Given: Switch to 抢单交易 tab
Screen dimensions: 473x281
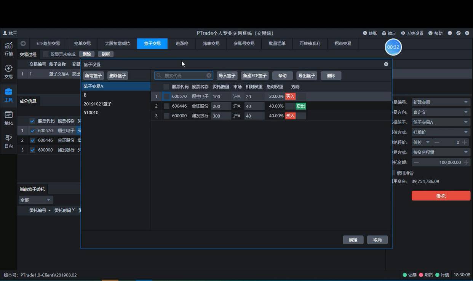Looking at the screenshot, I should click(x=82, y=43).
